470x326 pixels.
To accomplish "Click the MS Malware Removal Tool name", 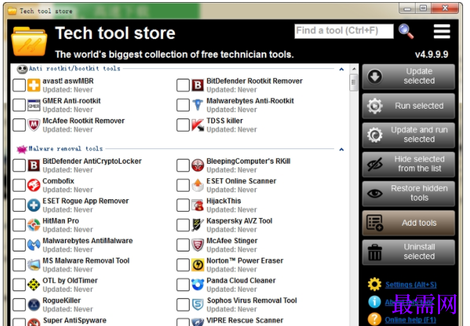I will pos(86,261).
